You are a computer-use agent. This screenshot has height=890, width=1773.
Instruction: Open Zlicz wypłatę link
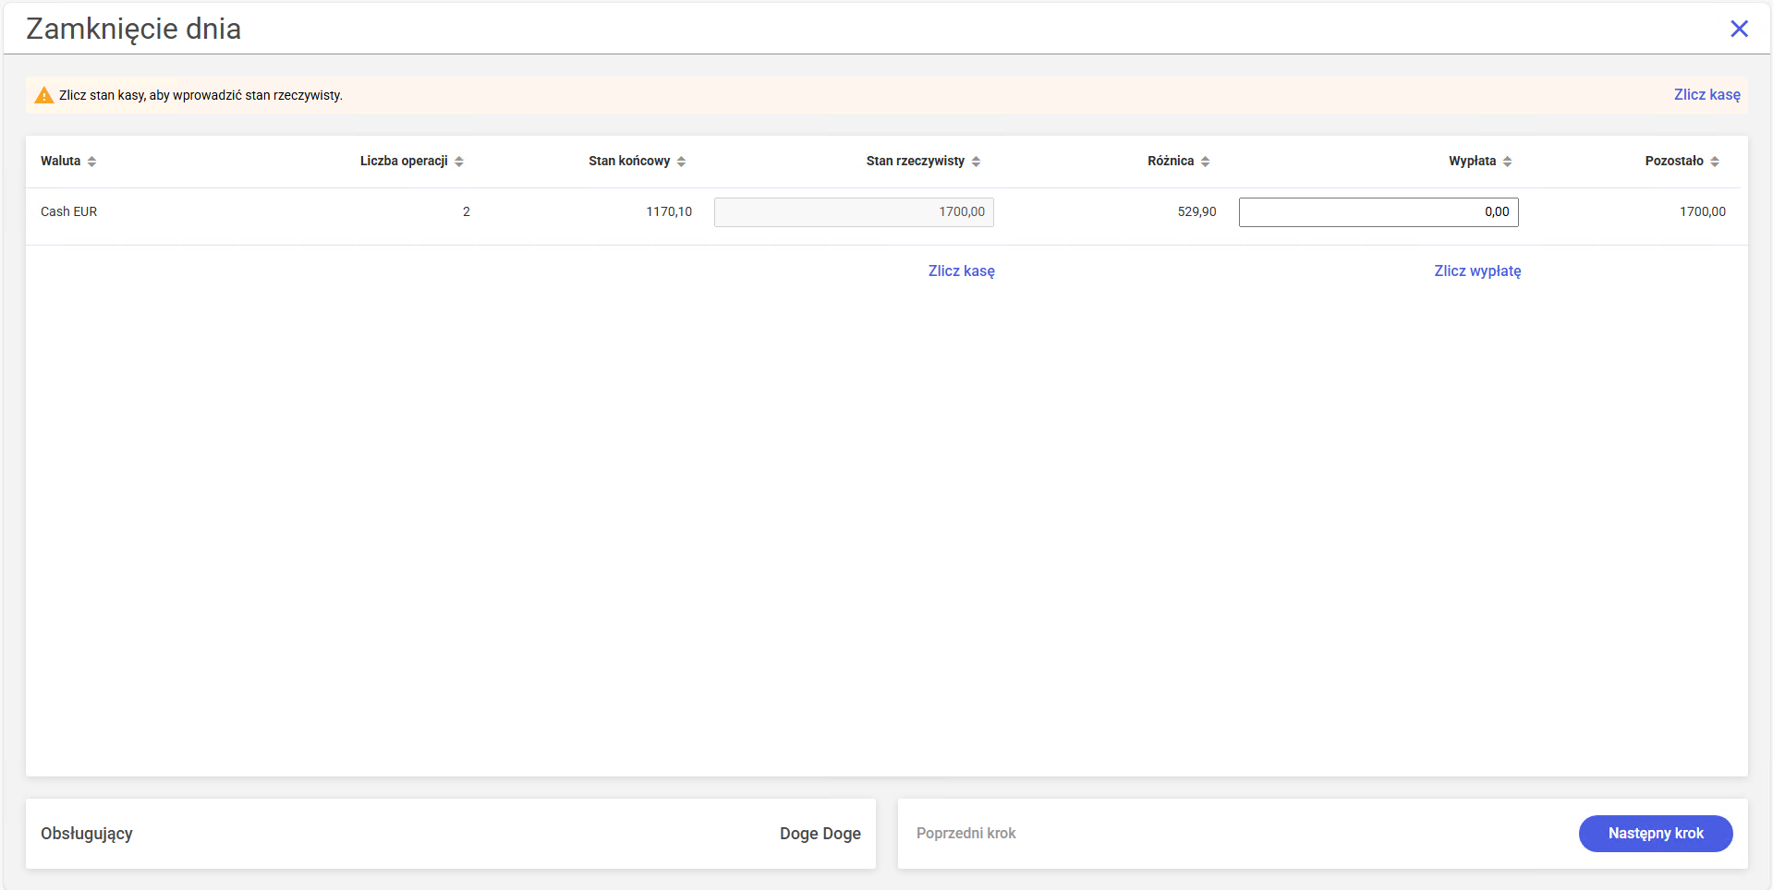pos(1477,271)
